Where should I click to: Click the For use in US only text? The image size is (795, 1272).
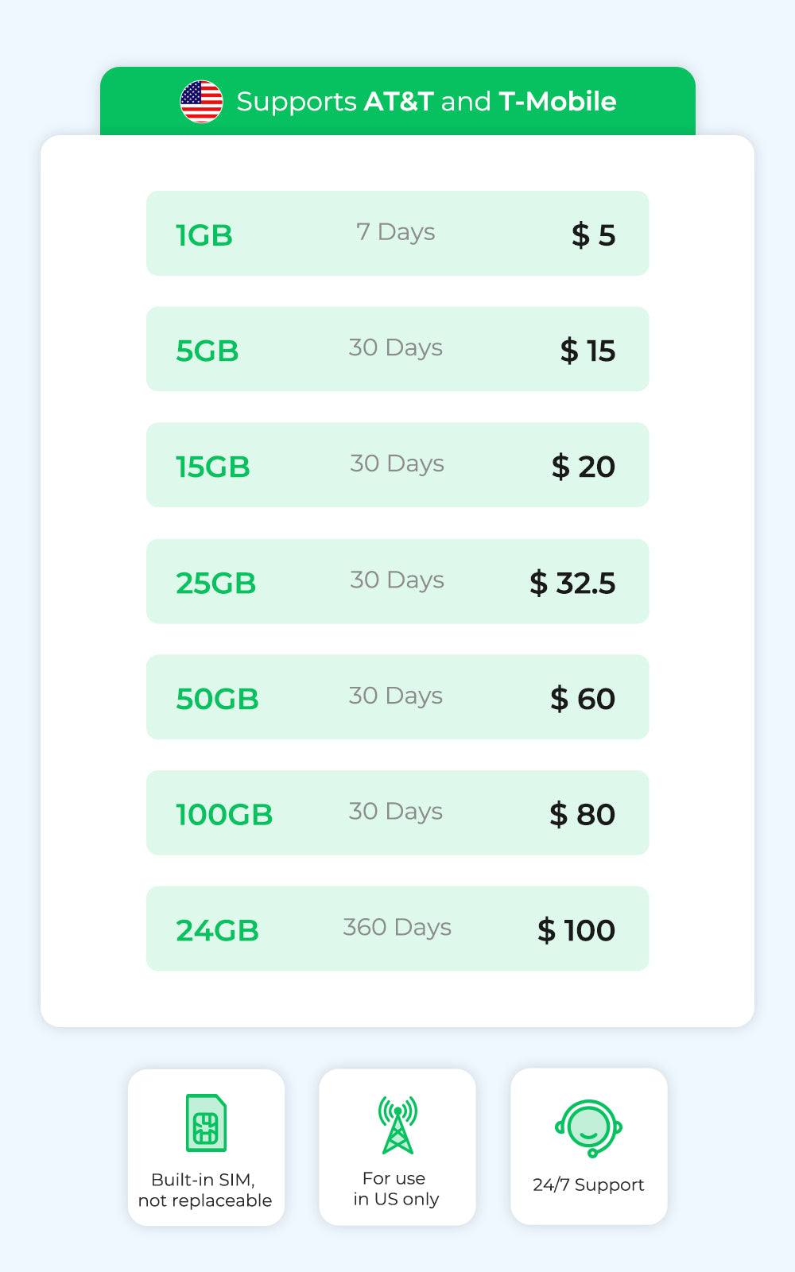[396, 1189]
